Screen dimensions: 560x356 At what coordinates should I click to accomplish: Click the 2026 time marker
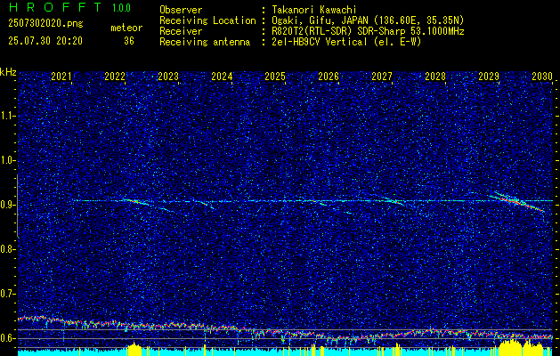(x=329, y=77)
